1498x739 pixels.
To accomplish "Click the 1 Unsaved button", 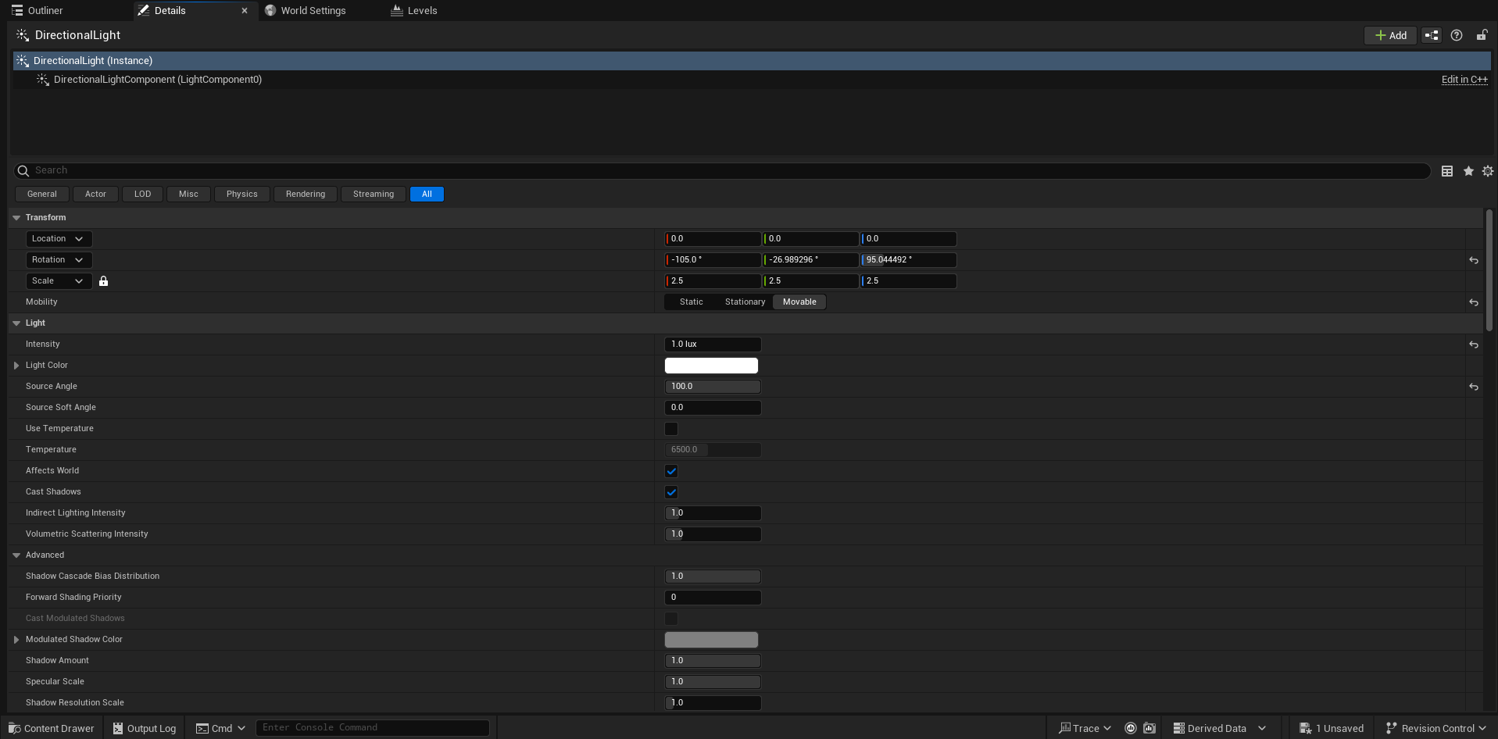I will click(1332, 728).
